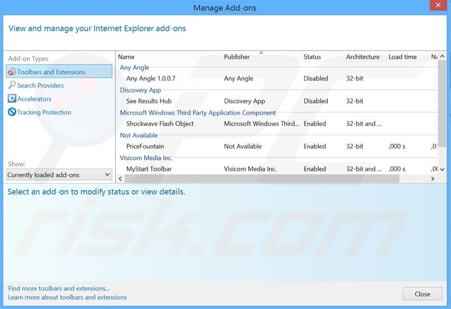Click the Accelerators arrow icon
This screenshot has width=451, height=309.
(x=12, y=99)
